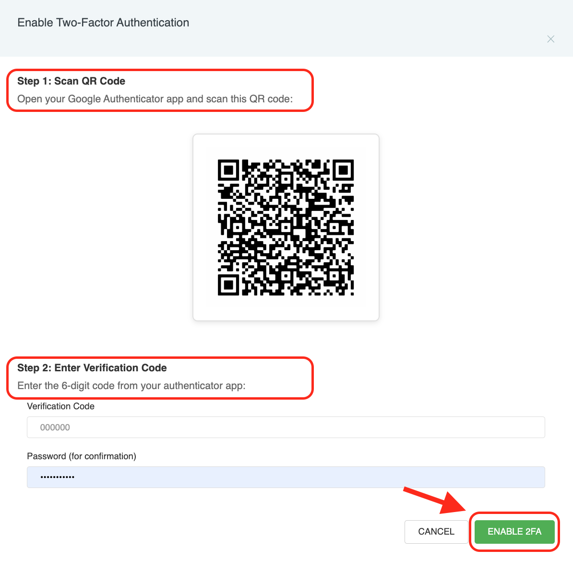573x562 pixels.
Task: Close the Two-Factor Authentication dialog
Action: tap(550, 39)
